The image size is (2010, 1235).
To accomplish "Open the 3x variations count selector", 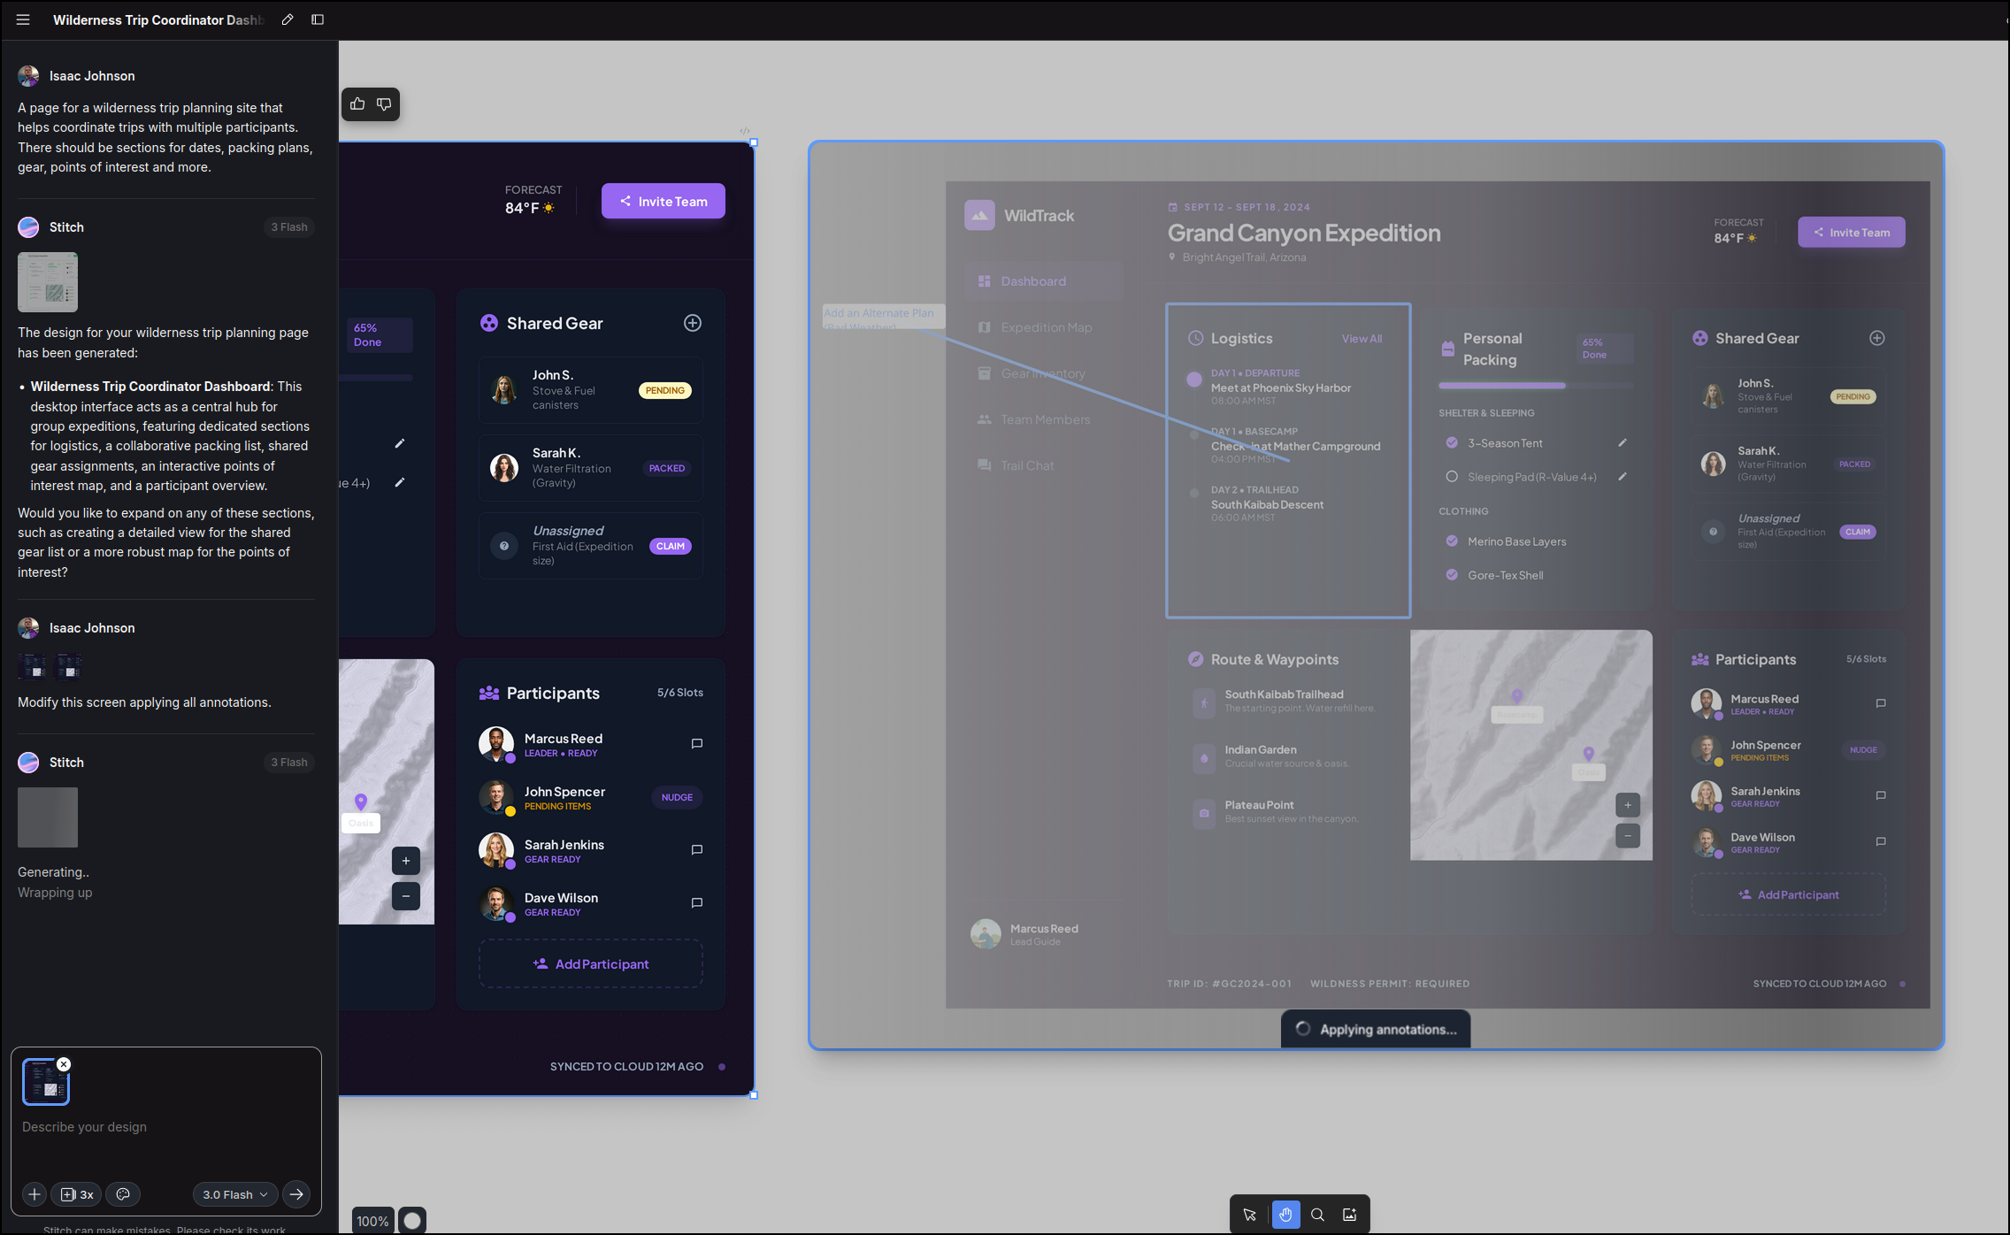I will point(77,1194).
